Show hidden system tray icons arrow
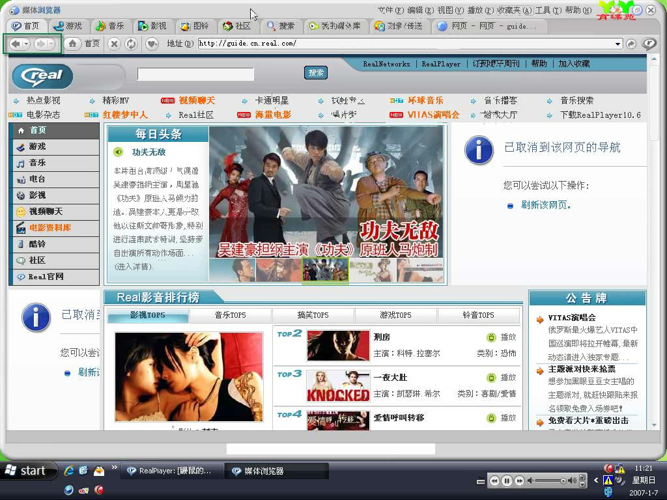Image resolution: width=667 pixels, height=500 pixels. pyautogui.click(x=596, y=480)
